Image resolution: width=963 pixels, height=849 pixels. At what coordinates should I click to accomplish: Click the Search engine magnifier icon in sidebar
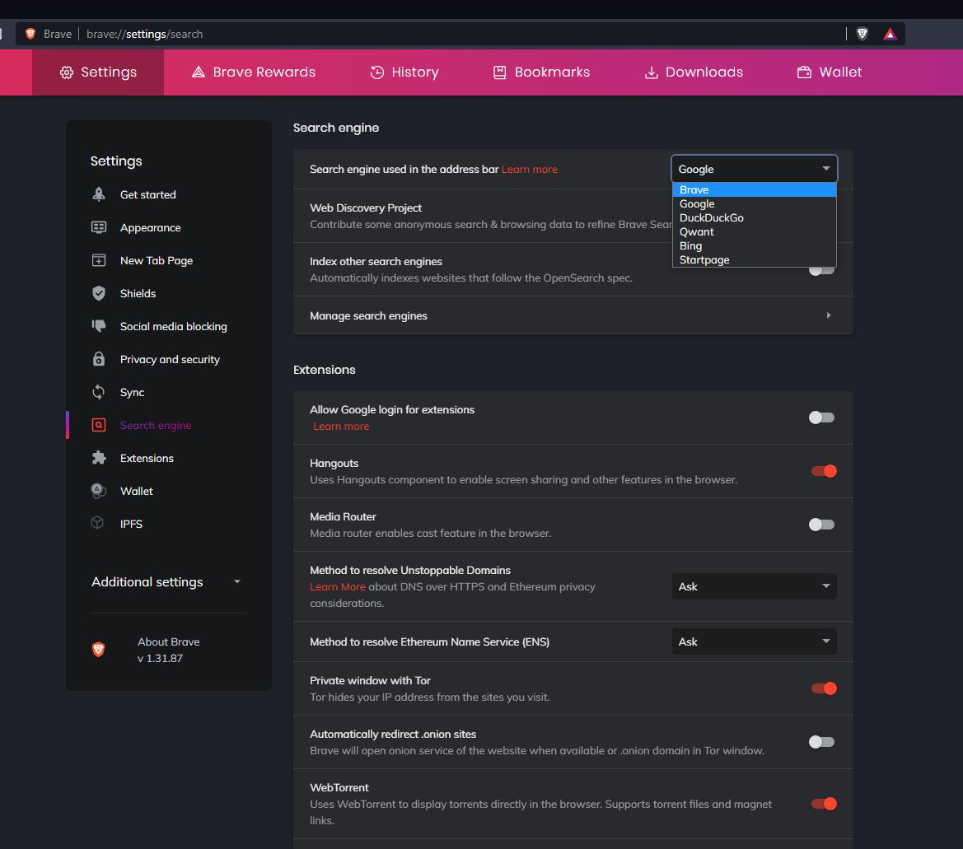pyautogui.click(x=98, y=425)
